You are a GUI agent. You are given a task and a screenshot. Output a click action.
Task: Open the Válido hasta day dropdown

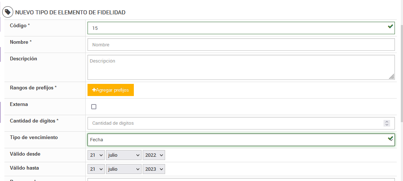coord(96,169)
